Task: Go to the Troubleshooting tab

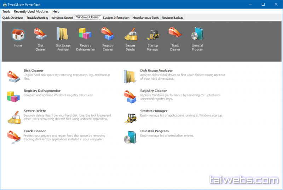Action: (37, 18)
